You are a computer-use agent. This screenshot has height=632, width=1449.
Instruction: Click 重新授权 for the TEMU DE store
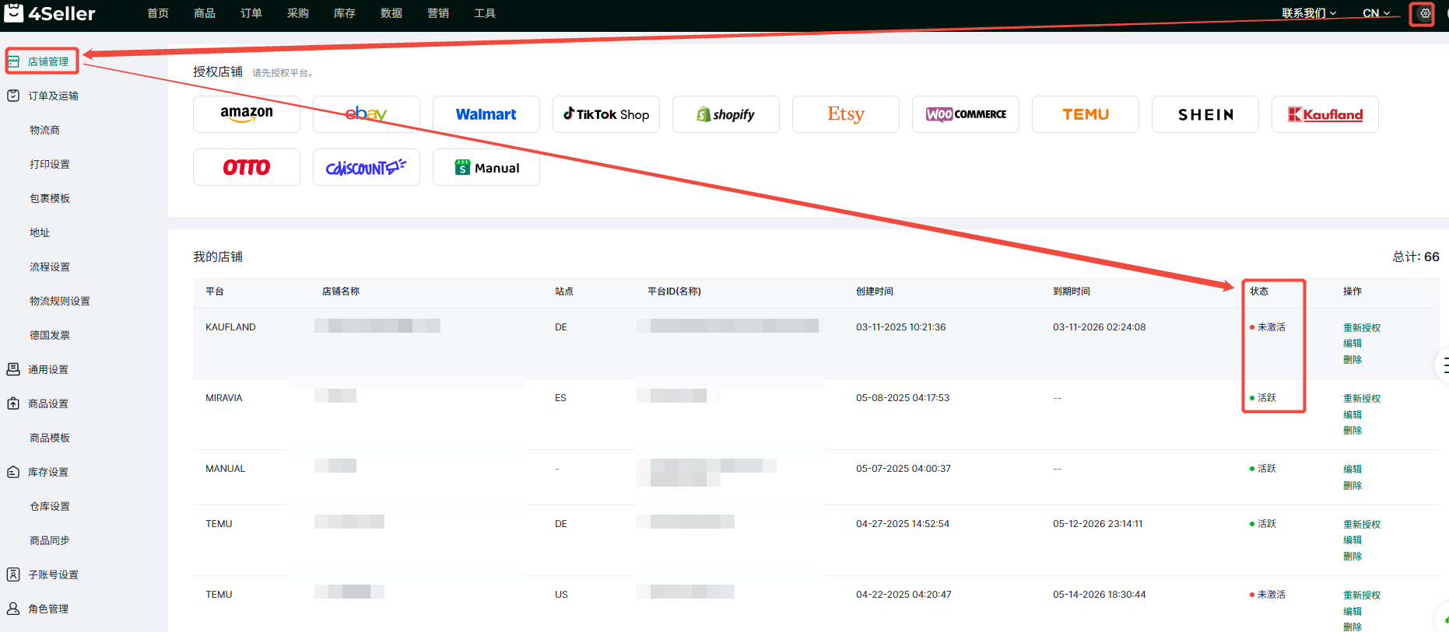point(1362,525)
